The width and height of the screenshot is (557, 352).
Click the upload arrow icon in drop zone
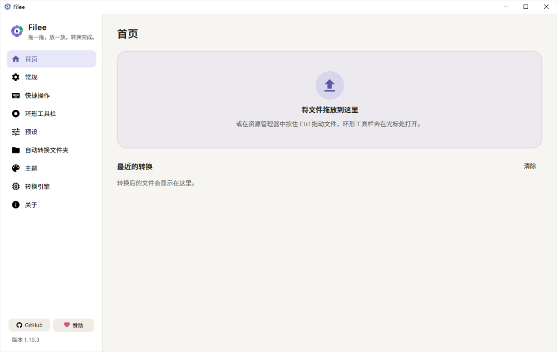(x=330, y=85)
